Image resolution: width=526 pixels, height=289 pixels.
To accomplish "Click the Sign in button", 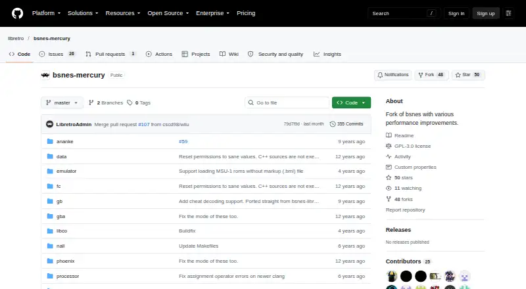I will pyautogui.click(x=456, y=13).
